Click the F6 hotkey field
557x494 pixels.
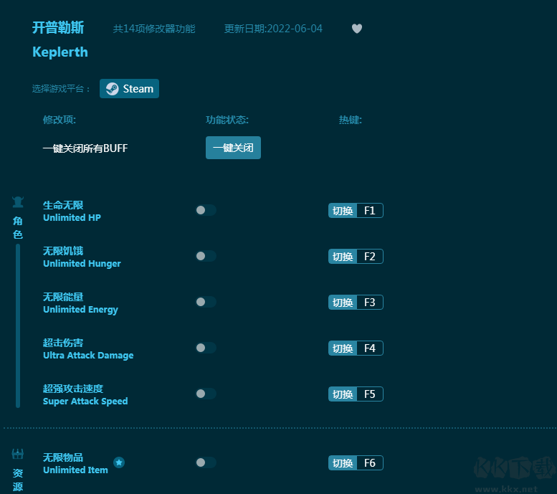click(370, 462)
